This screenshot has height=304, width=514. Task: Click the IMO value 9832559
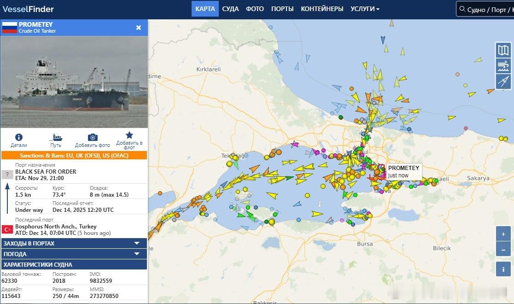point(101,281)
